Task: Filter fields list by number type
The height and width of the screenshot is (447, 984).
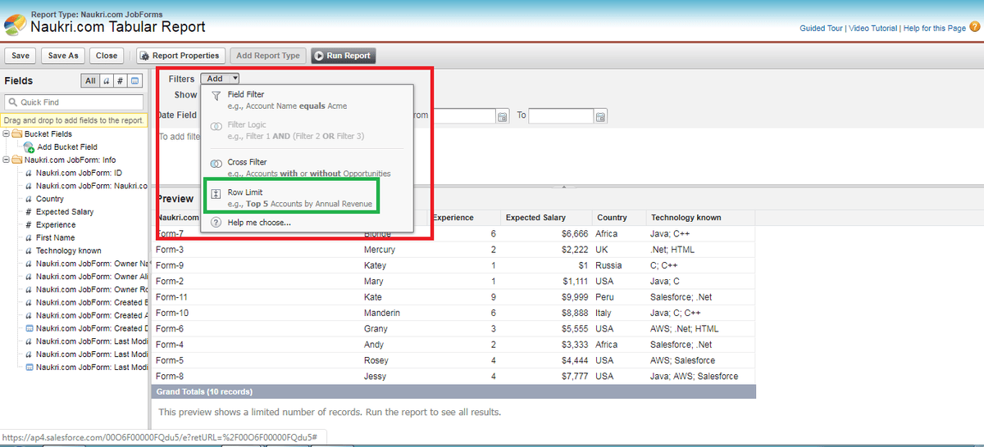Action: [121, 81]
